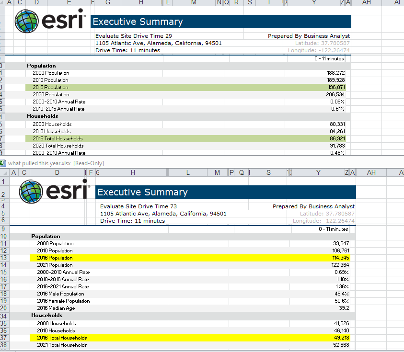Click the '2016 Male Population' label

tap(60, 294)
